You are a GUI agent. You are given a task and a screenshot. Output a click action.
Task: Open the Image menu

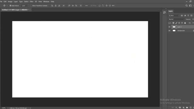tap(10, 2)
